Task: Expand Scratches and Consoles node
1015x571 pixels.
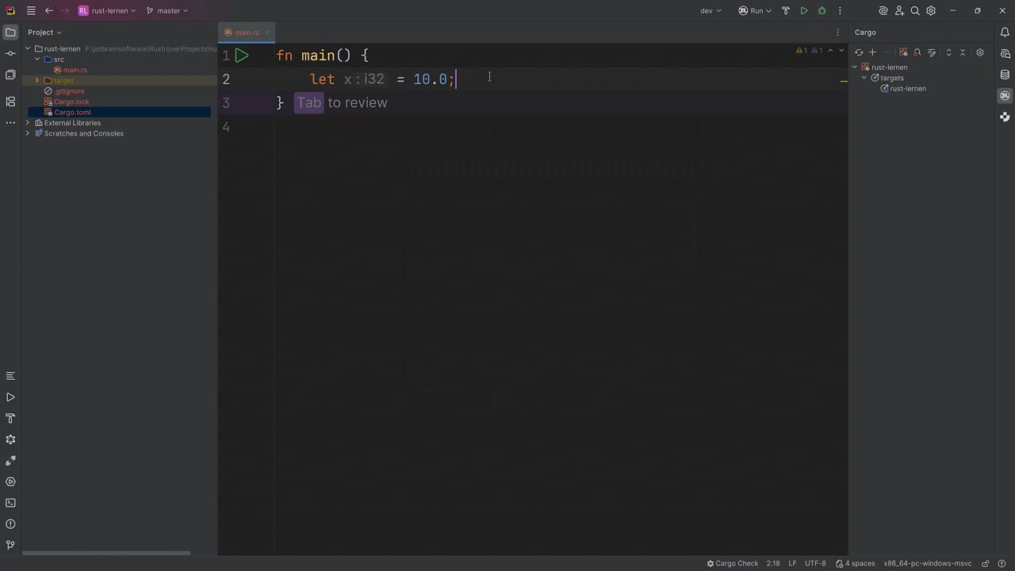Action: [x=28, y=133]
